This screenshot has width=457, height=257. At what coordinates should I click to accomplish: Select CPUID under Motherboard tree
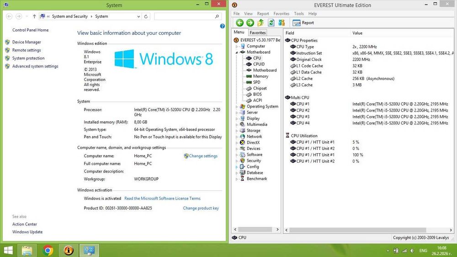coord(259,64)
